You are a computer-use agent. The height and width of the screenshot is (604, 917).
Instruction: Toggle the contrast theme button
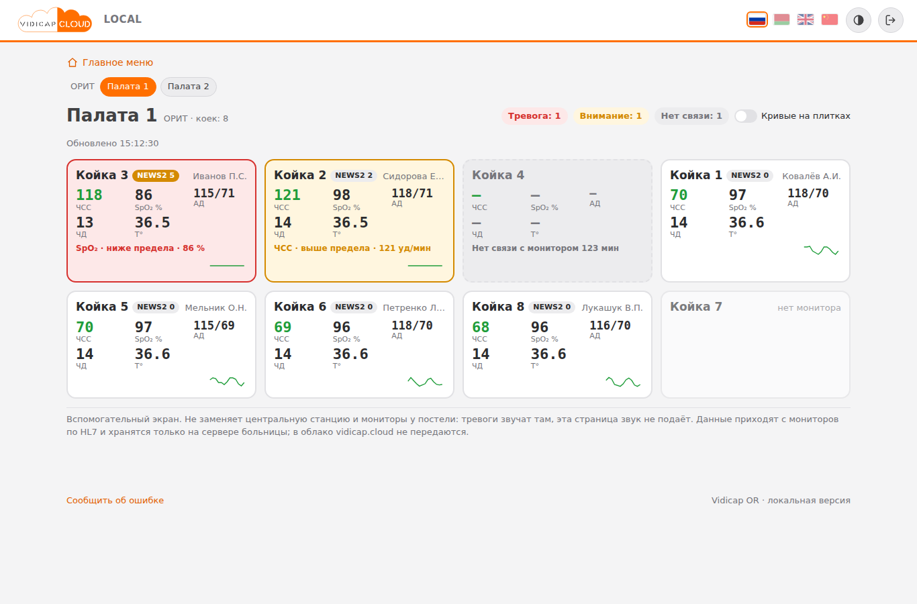coord(859,20)
